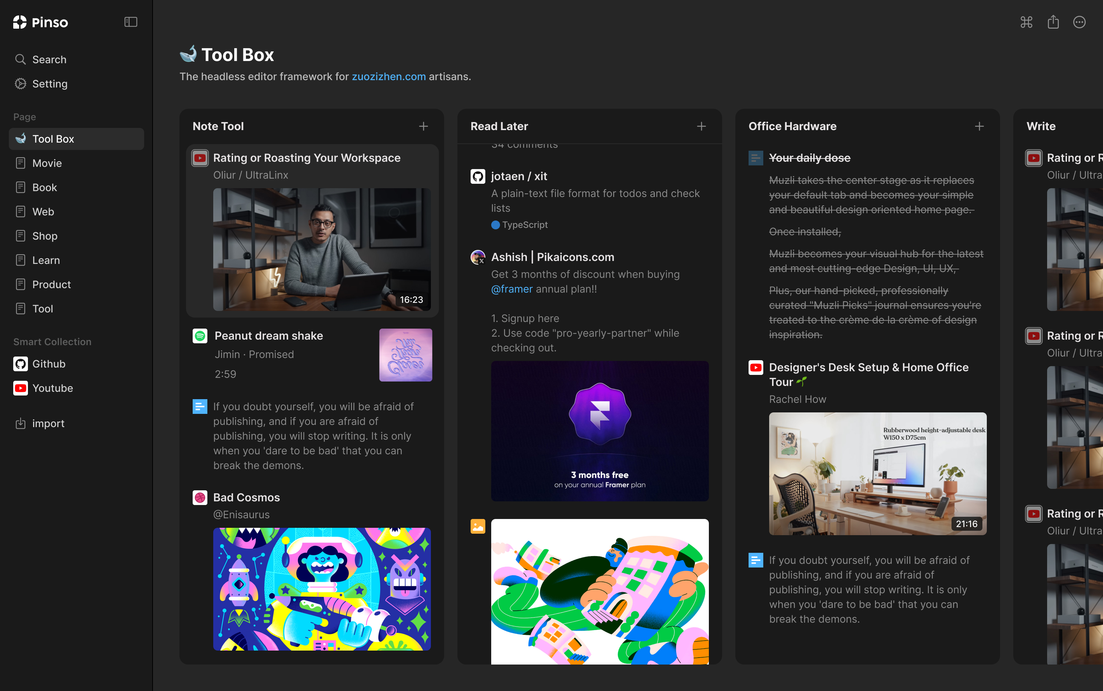Click the share icon at top right

1053,22
